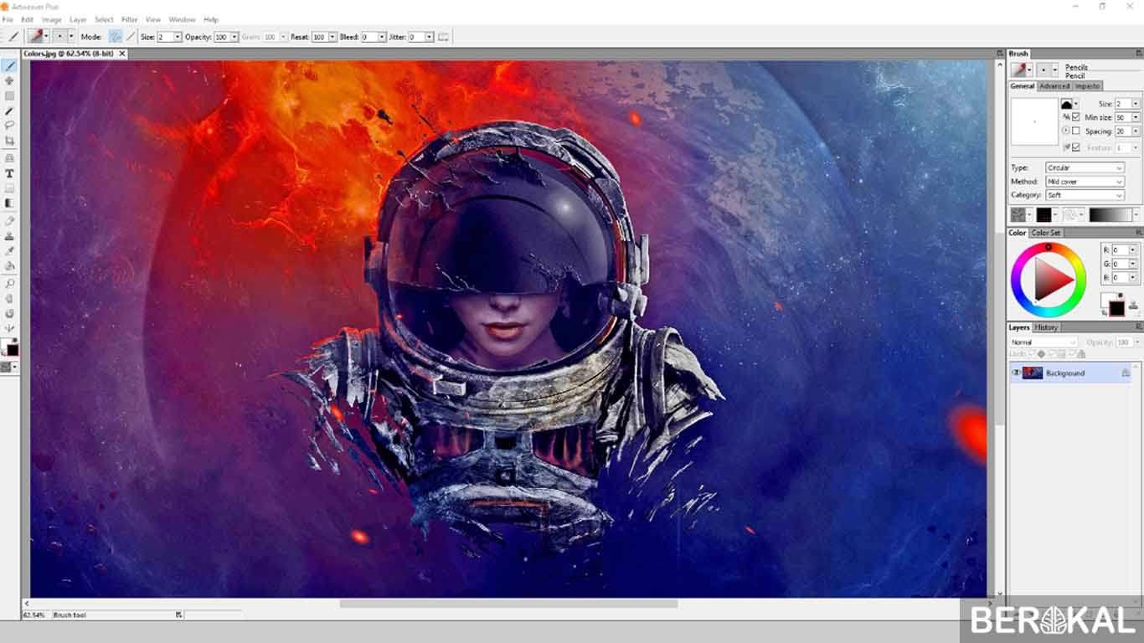
Task: Pick the Lasso tool
Action: [x=9, y=126]
